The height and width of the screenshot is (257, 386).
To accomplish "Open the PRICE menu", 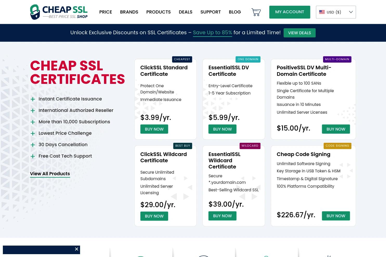I will 106,12.
